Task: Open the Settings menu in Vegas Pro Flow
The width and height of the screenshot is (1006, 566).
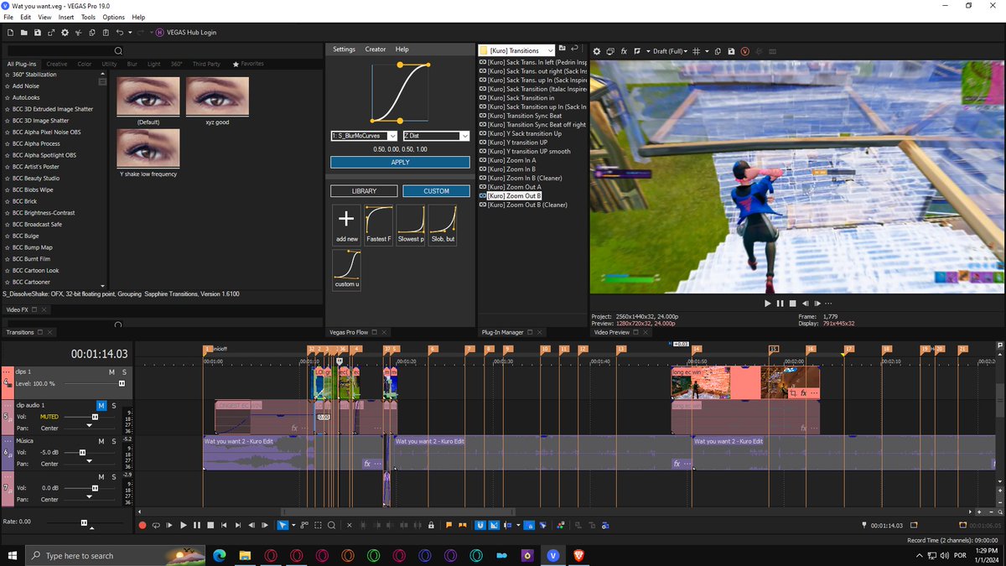Action: point(345,49)
